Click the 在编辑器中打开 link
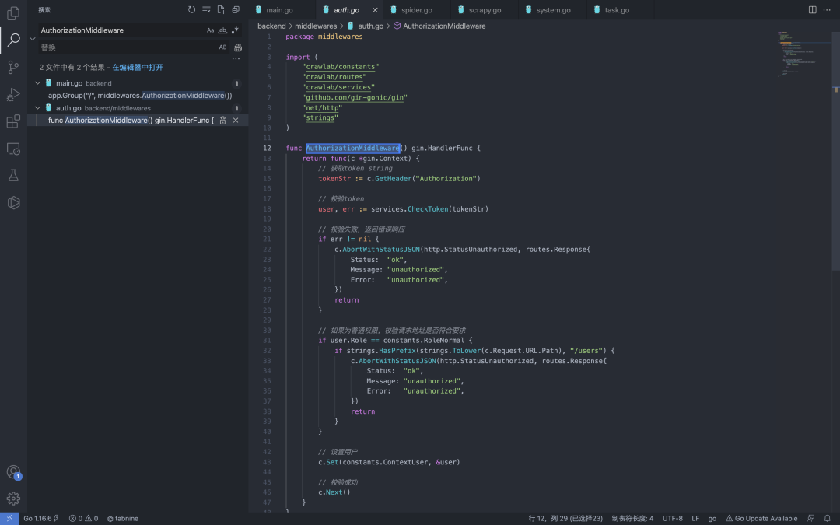This screenshot has height=525, width=840. 138,68
